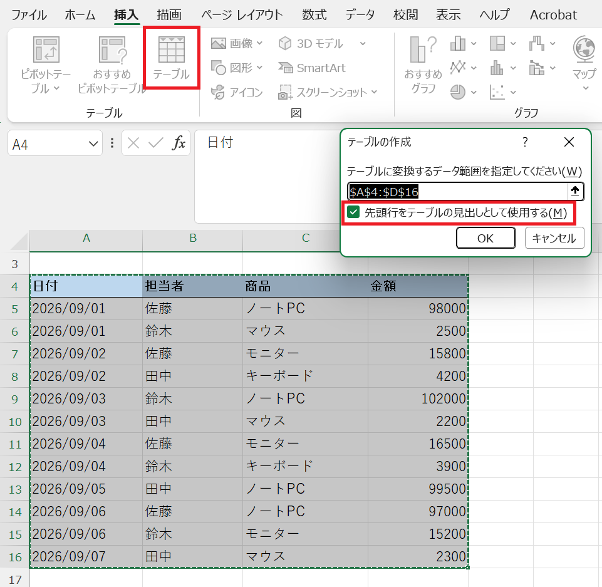This screenshot has width=602, height=587.
Task: Switch to the ホーム tab
Action: click(80, 15)
